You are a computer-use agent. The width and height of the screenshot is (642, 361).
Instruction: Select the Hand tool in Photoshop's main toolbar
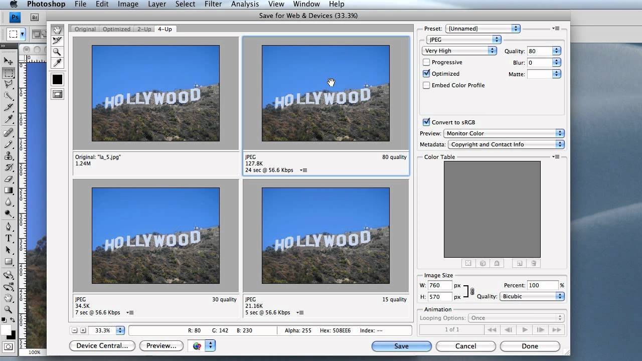pyautogui.click(x=9, y=298)
